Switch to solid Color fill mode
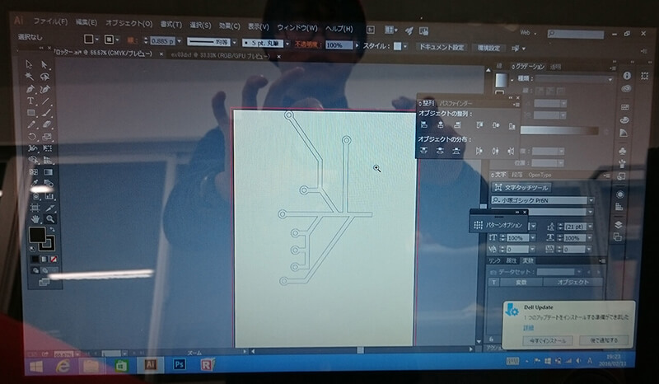The image size is (659, 384). [35, 259]
